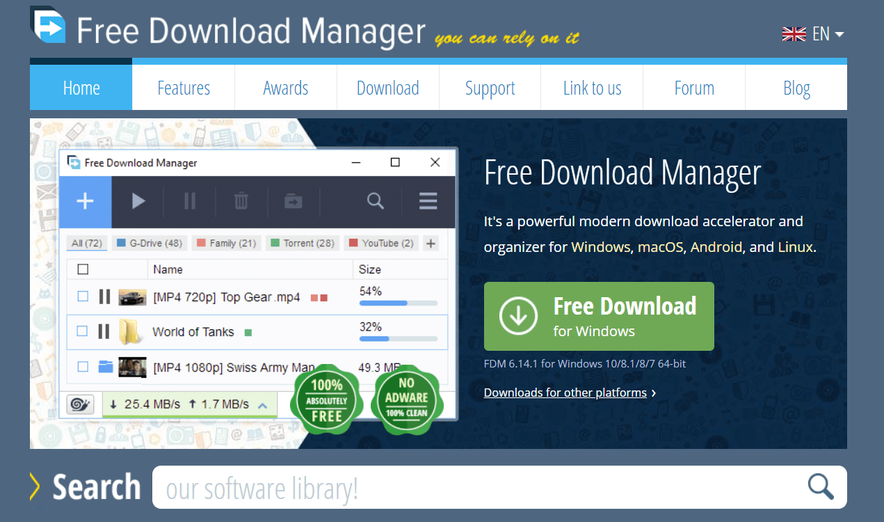The image size is (884, 522).
Task: Open the Link to us tab
Action: [x=593, y=88]
